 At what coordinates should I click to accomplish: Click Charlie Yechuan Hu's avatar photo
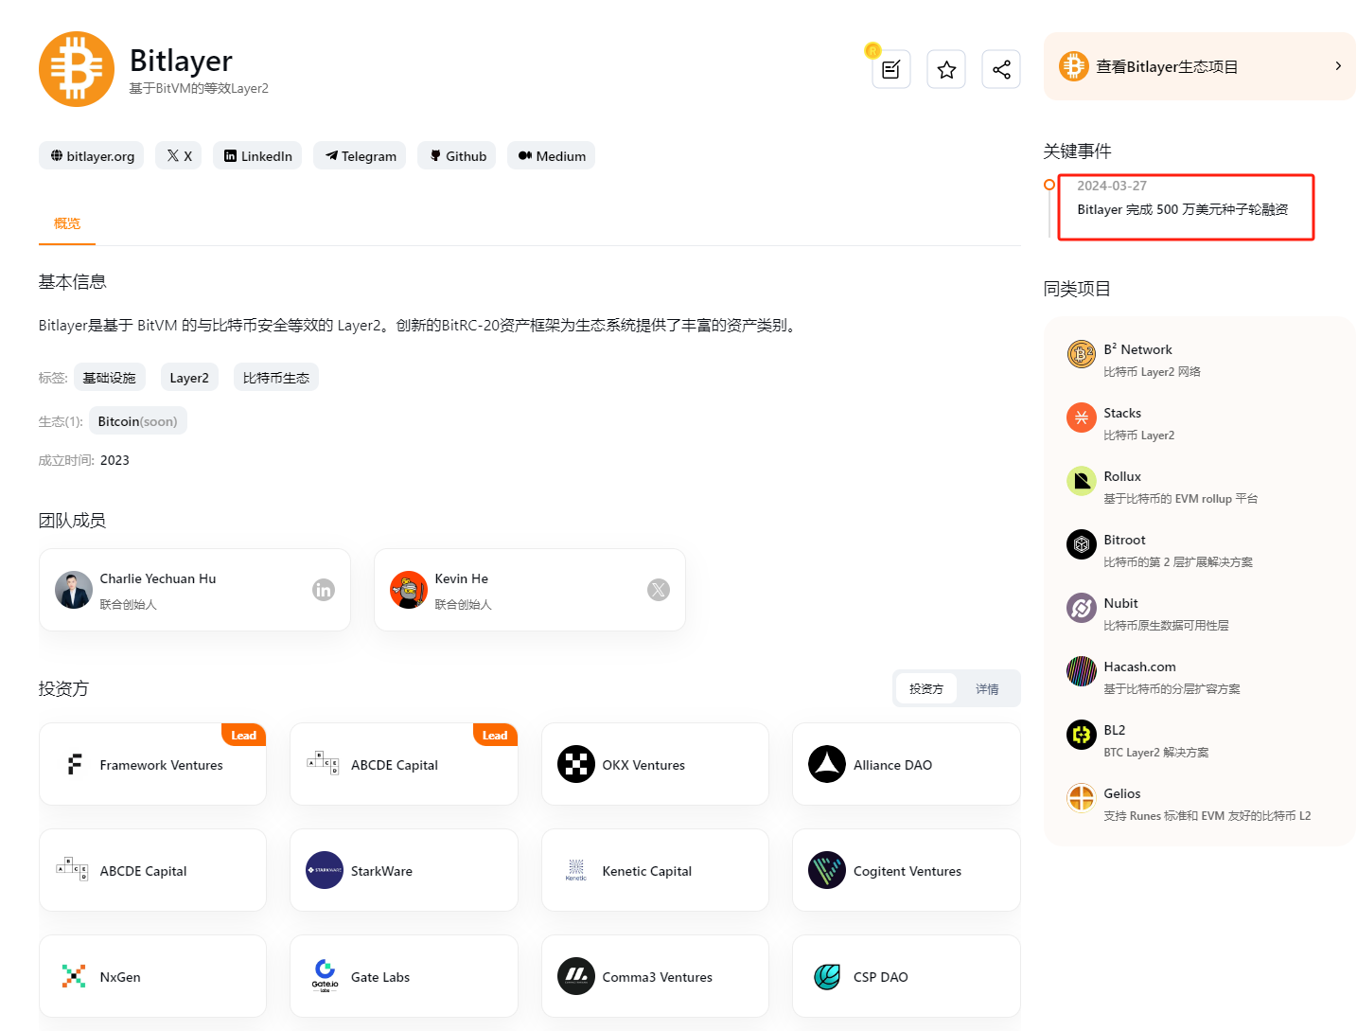tap(74, 590)
